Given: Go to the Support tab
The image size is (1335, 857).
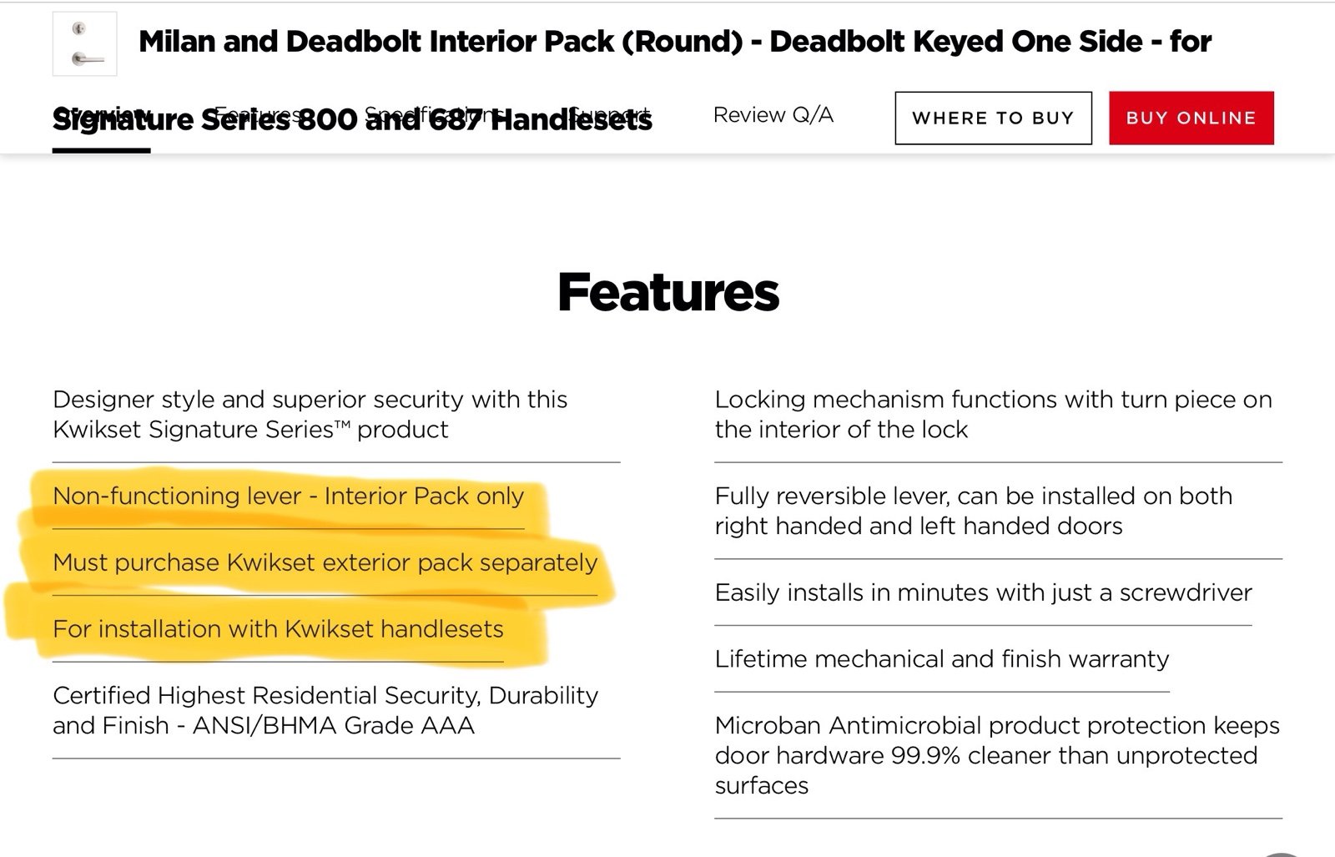Looking at the screenshot, I should (x=611, y=114).
